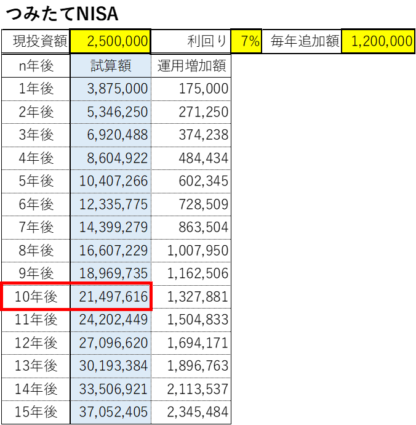Click the 運用増加額 column header
This screenshot has height=425, width=416.
coord(191,66)
